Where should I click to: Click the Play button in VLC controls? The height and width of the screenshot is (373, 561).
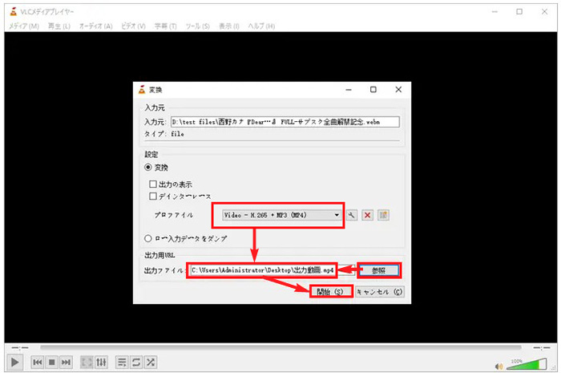coord(14,363)
